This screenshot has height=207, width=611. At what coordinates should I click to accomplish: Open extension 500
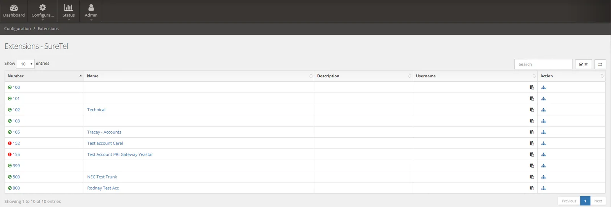tap(16, 177)
